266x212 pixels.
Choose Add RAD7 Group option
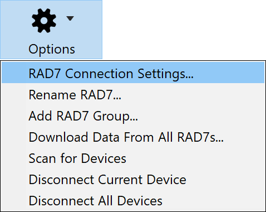click(133, 116)
